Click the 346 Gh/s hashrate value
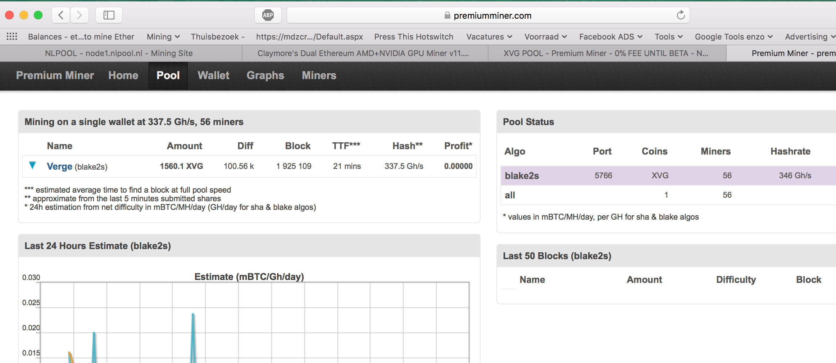The image size is (836, 363). click(x=795, y=175)
